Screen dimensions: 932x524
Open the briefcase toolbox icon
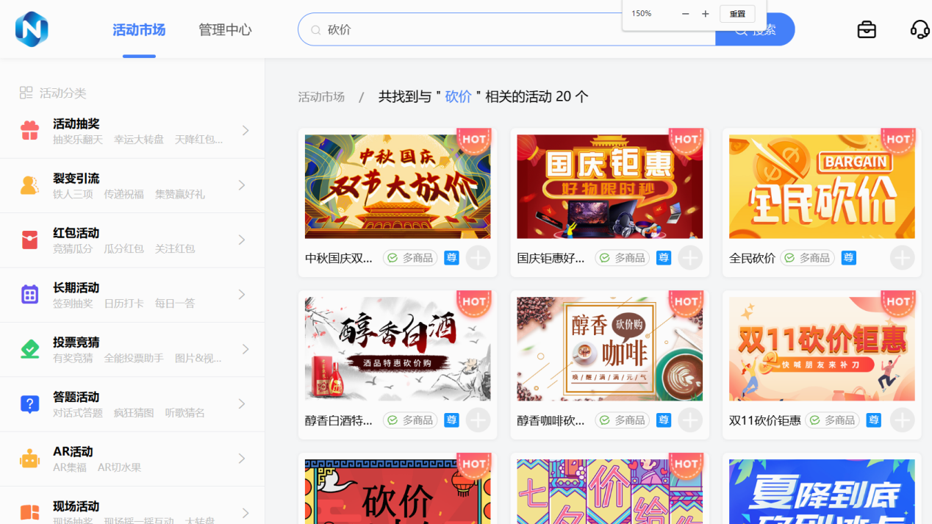867,29
